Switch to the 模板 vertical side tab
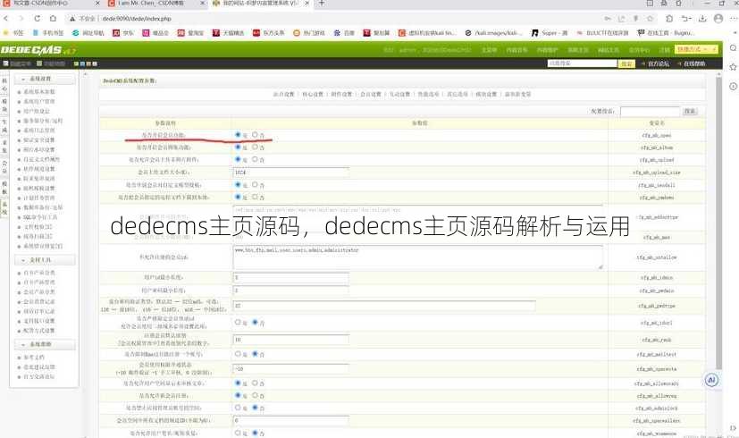The width and height of the screenshot is (739, 438). click(x=4, y=188)
